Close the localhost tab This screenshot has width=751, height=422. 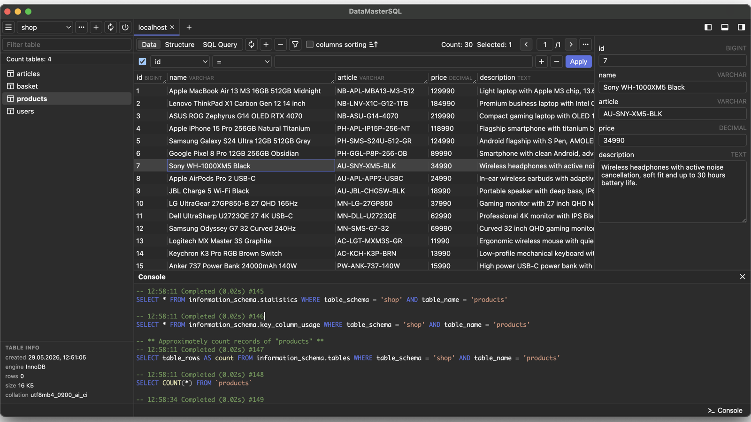pos(172,27)
